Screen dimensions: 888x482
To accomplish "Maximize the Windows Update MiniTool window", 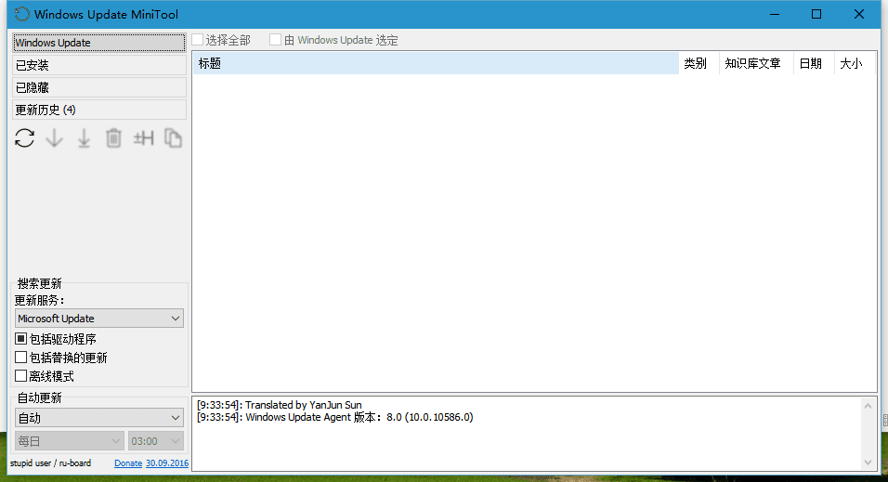I will point(816,14).
